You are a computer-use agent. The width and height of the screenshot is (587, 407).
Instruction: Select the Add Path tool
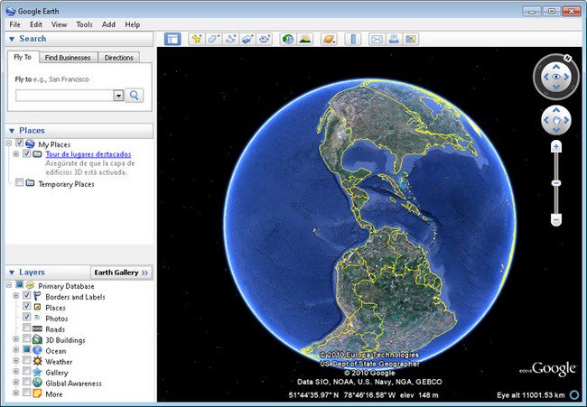[x=231, y=40]
